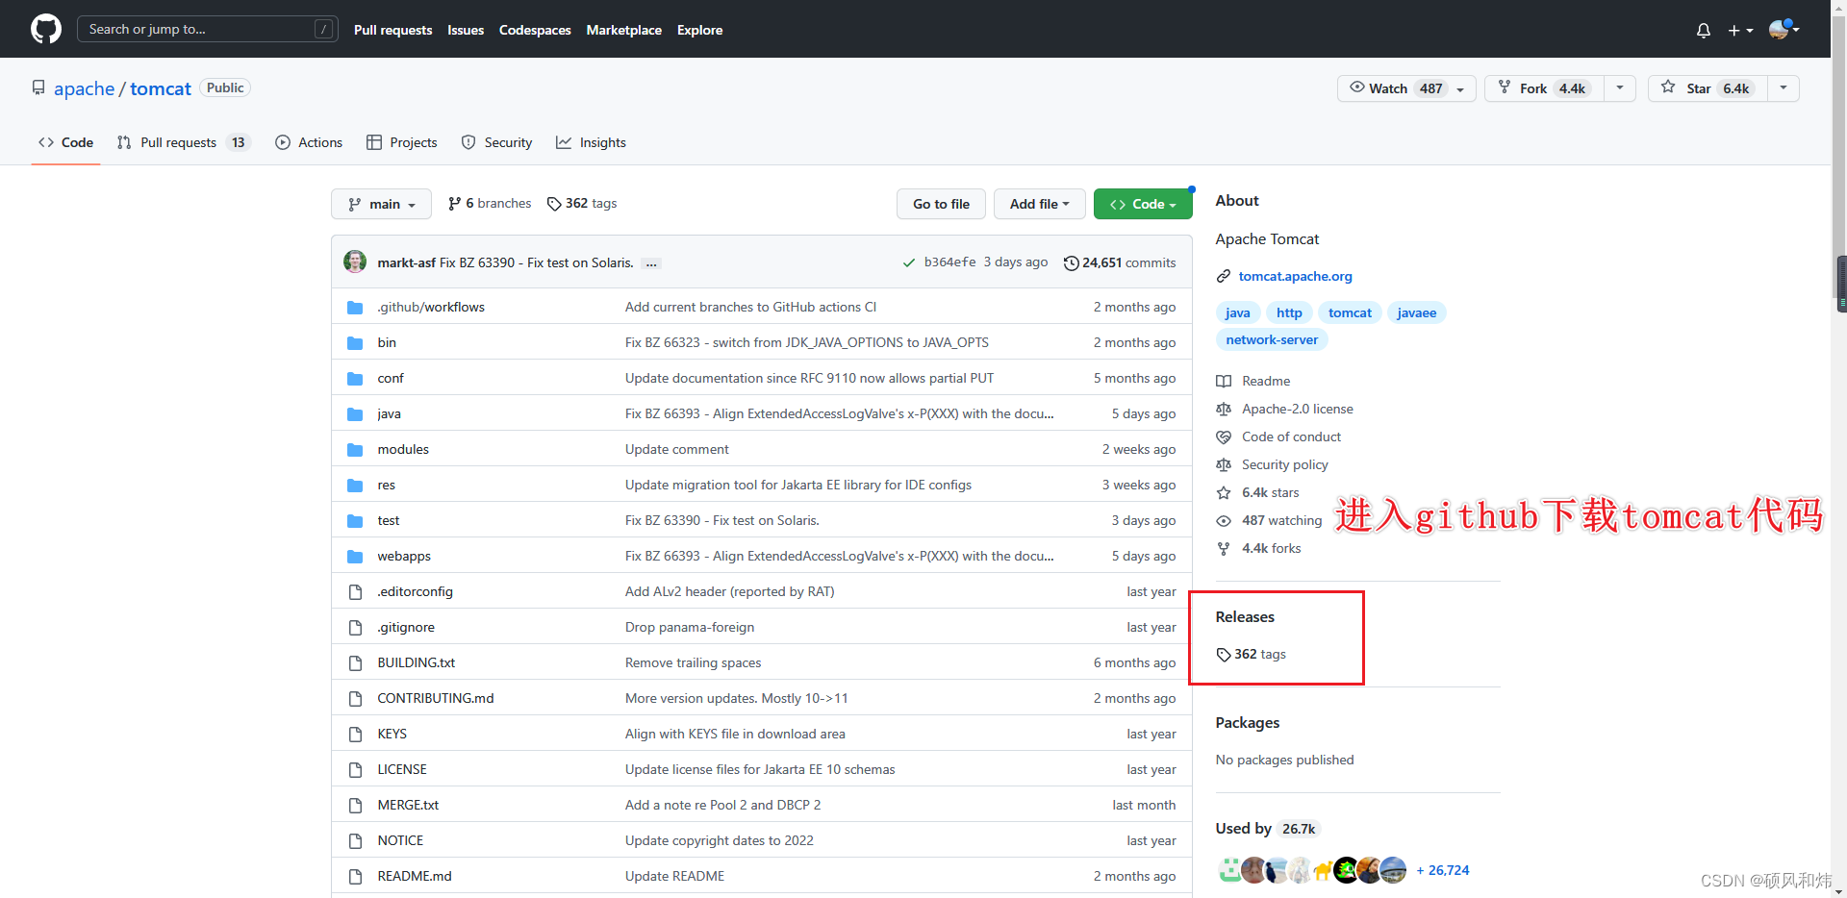1847x898 pixels.
Task: Switch to the Pull requests tab
Action: pyautogui.click(x=183, y=142)
